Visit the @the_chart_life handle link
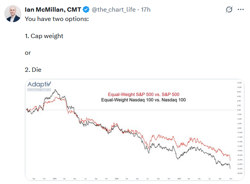Image resolution: width=250 pixels, height=184 pixels. pos(114,9)
